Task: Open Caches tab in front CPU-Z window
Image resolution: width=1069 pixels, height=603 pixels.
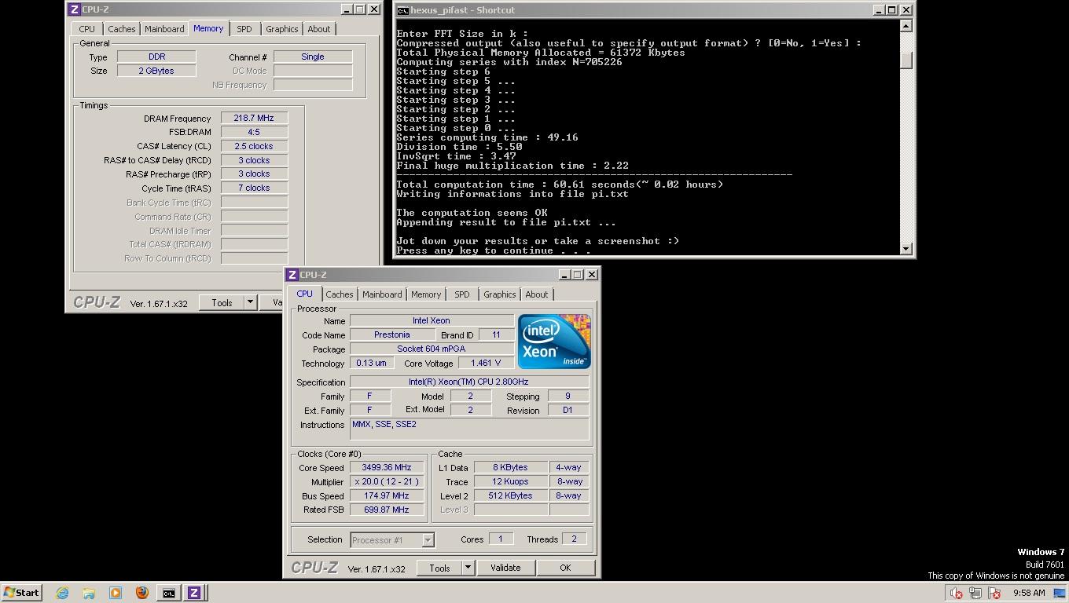Action: coord(340,294)
